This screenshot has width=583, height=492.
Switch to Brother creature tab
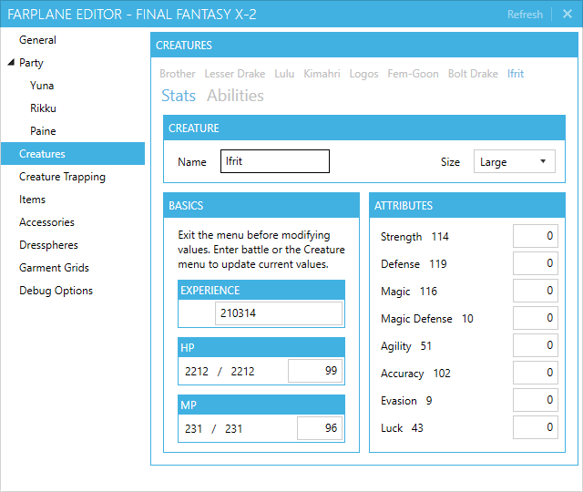click(178, 74)
